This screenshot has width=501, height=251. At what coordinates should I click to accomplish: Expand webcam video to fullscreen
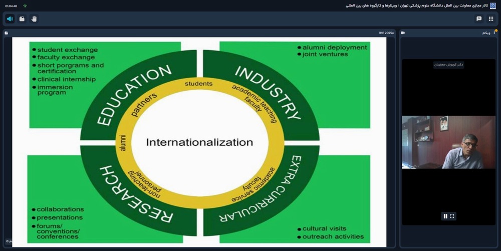click(452, 216)
